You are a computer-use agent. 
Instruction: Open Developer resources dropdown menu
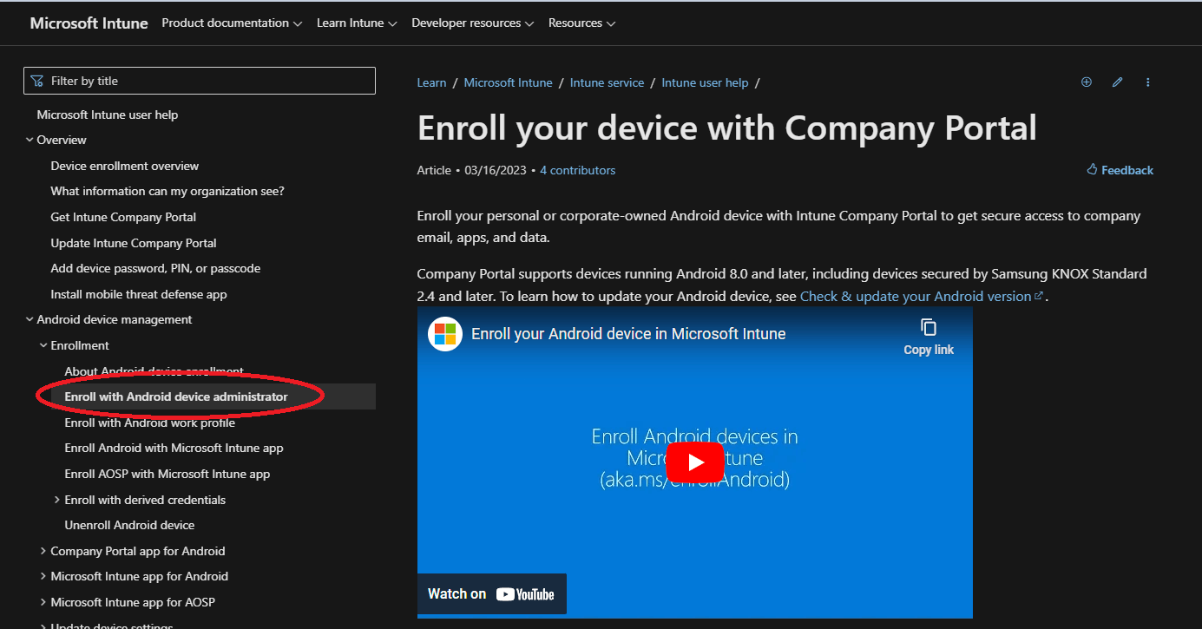point(473,23)
